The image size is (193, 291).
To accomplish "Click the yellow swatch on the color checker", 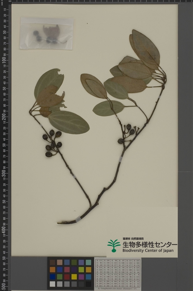I will tap(74, 277).
